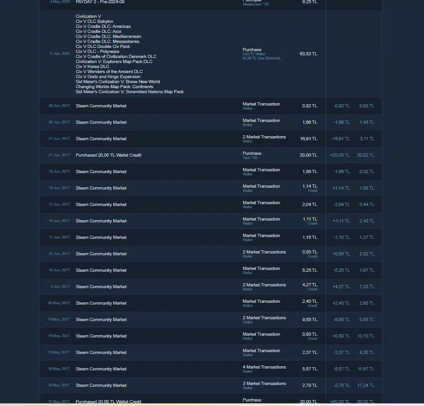Click the "-9,55 TL" wallet change
The height and width of the screenshot is (406, 424).
341,320
